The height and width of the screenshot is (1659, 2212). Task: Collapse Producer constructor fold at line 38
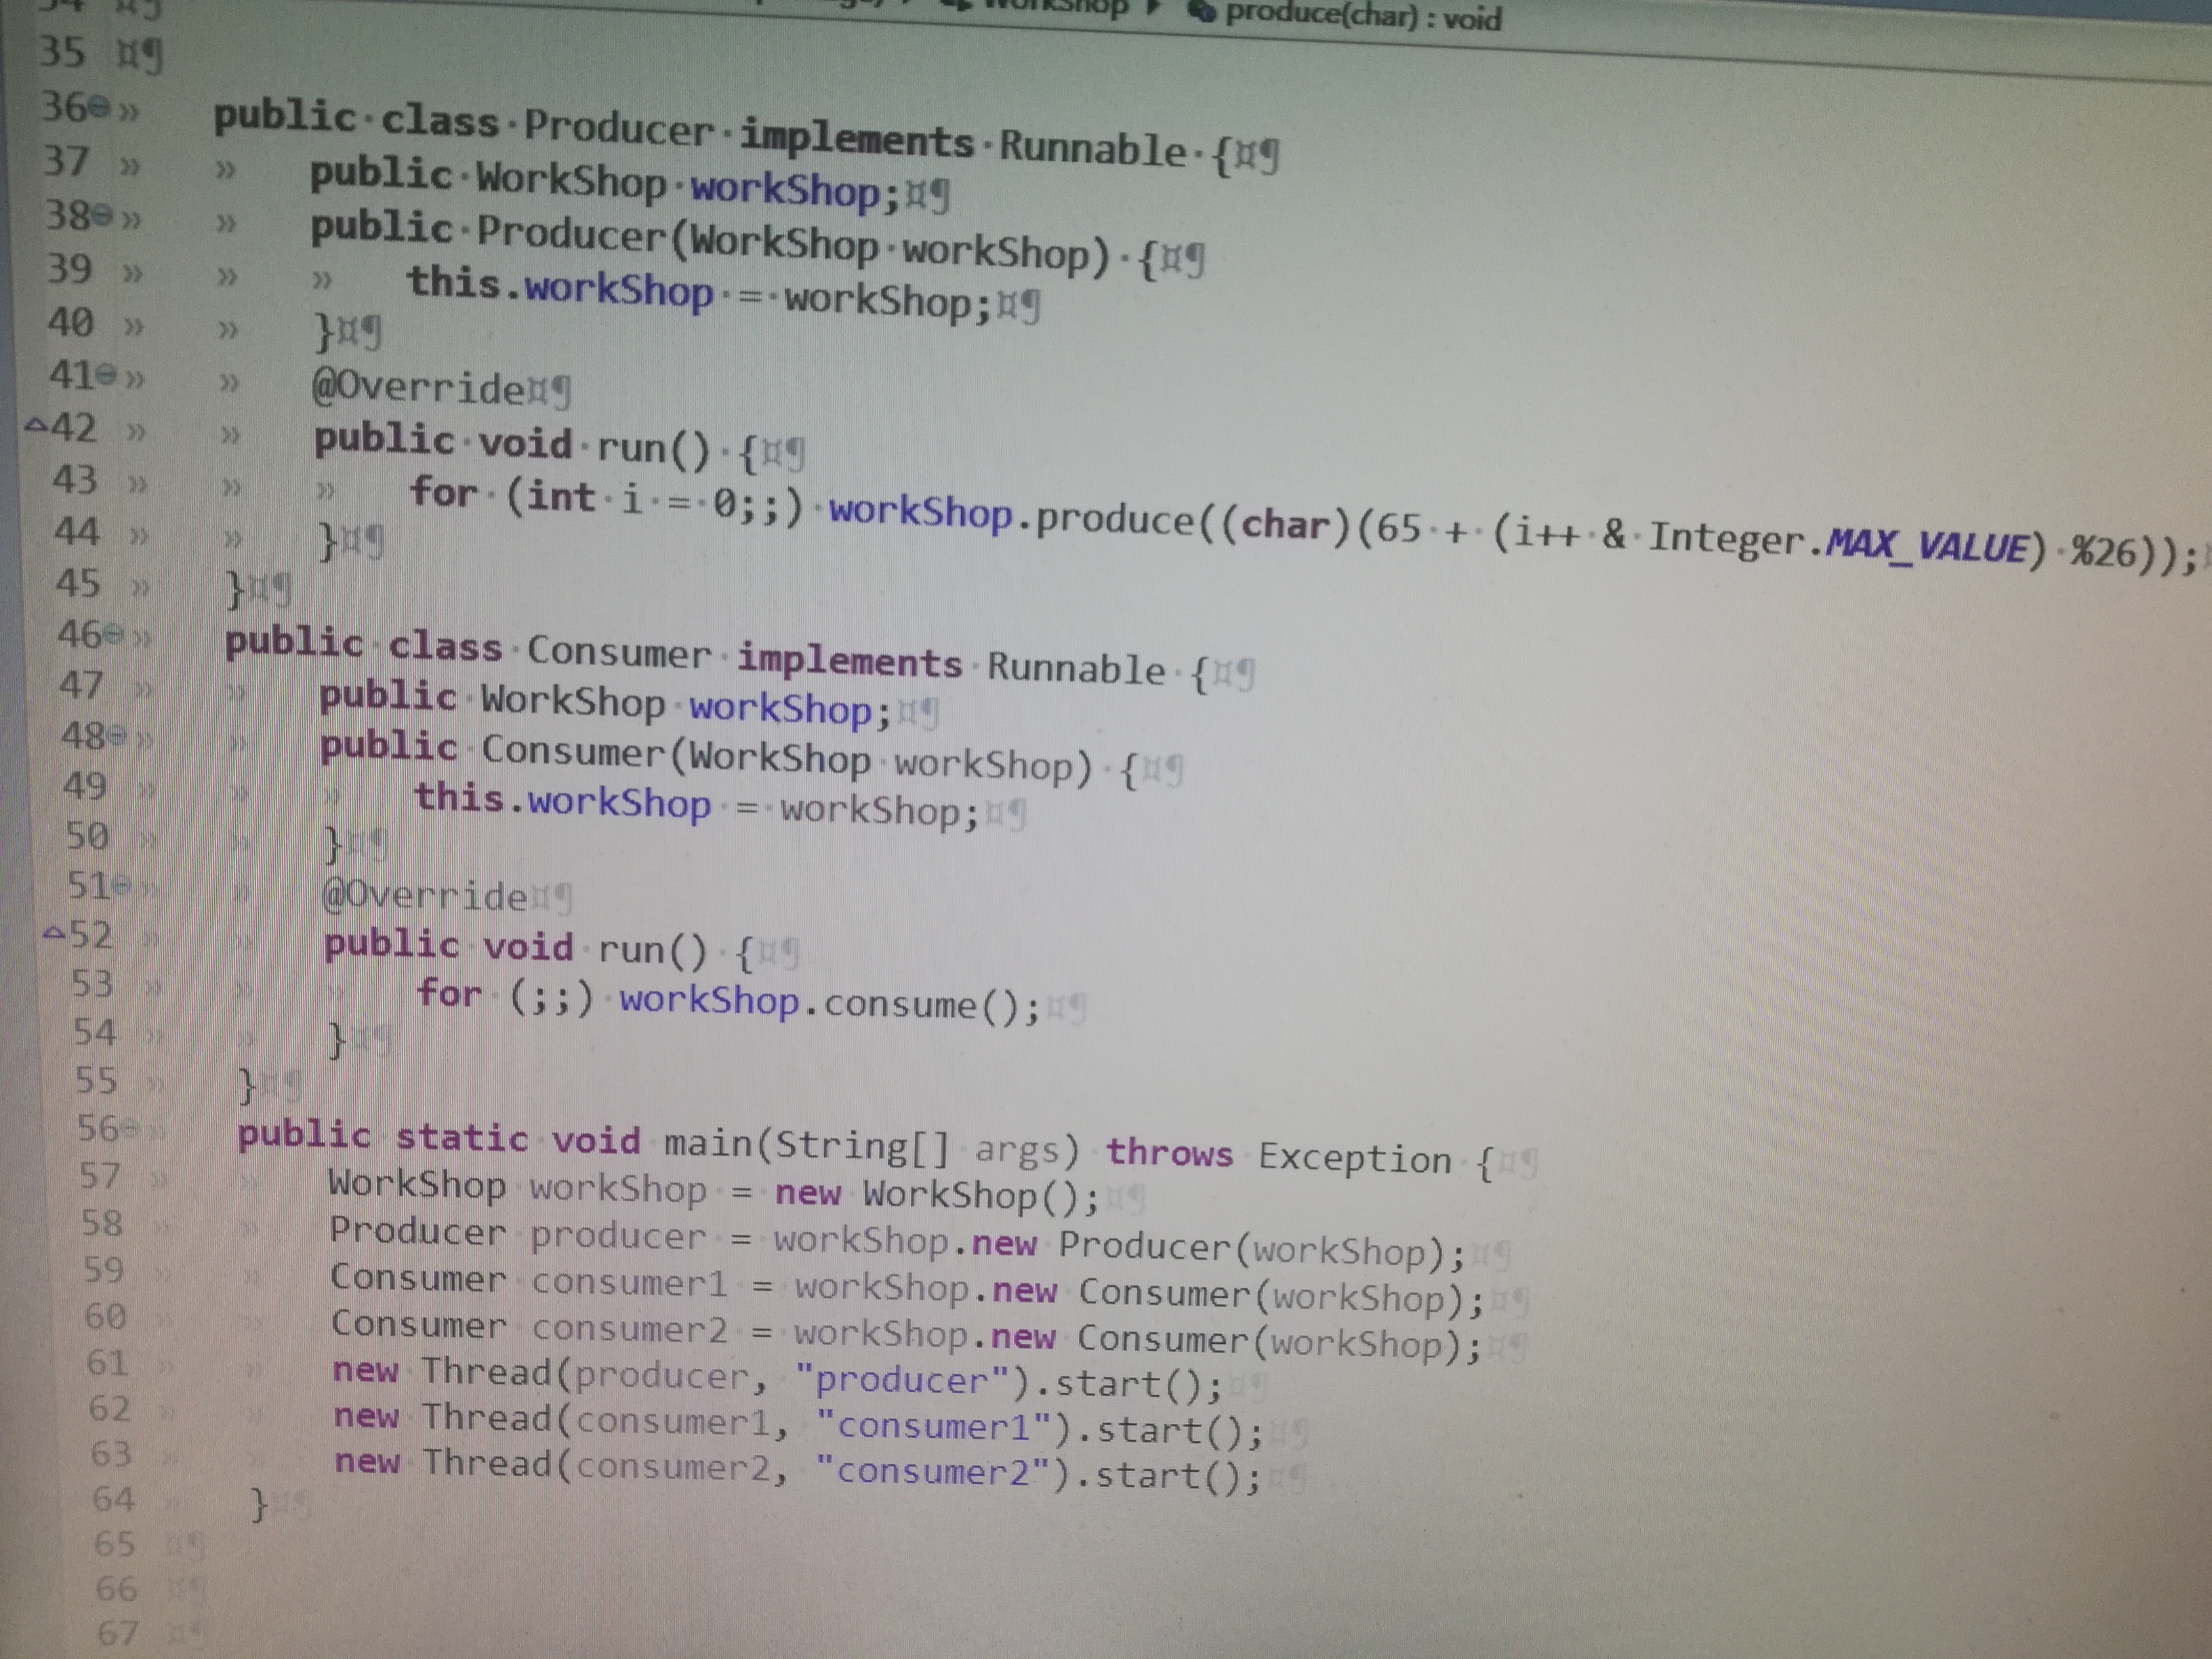coord(102,216)
